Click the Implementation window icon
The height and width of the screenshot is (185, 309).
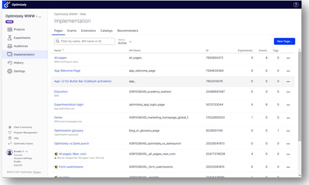10,54
